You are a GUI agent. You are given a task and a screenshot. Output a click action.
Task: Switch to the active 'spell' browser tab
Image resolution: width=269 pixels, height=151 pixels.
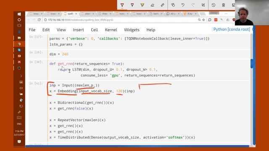pyautogui.click(x=70, y=14)
